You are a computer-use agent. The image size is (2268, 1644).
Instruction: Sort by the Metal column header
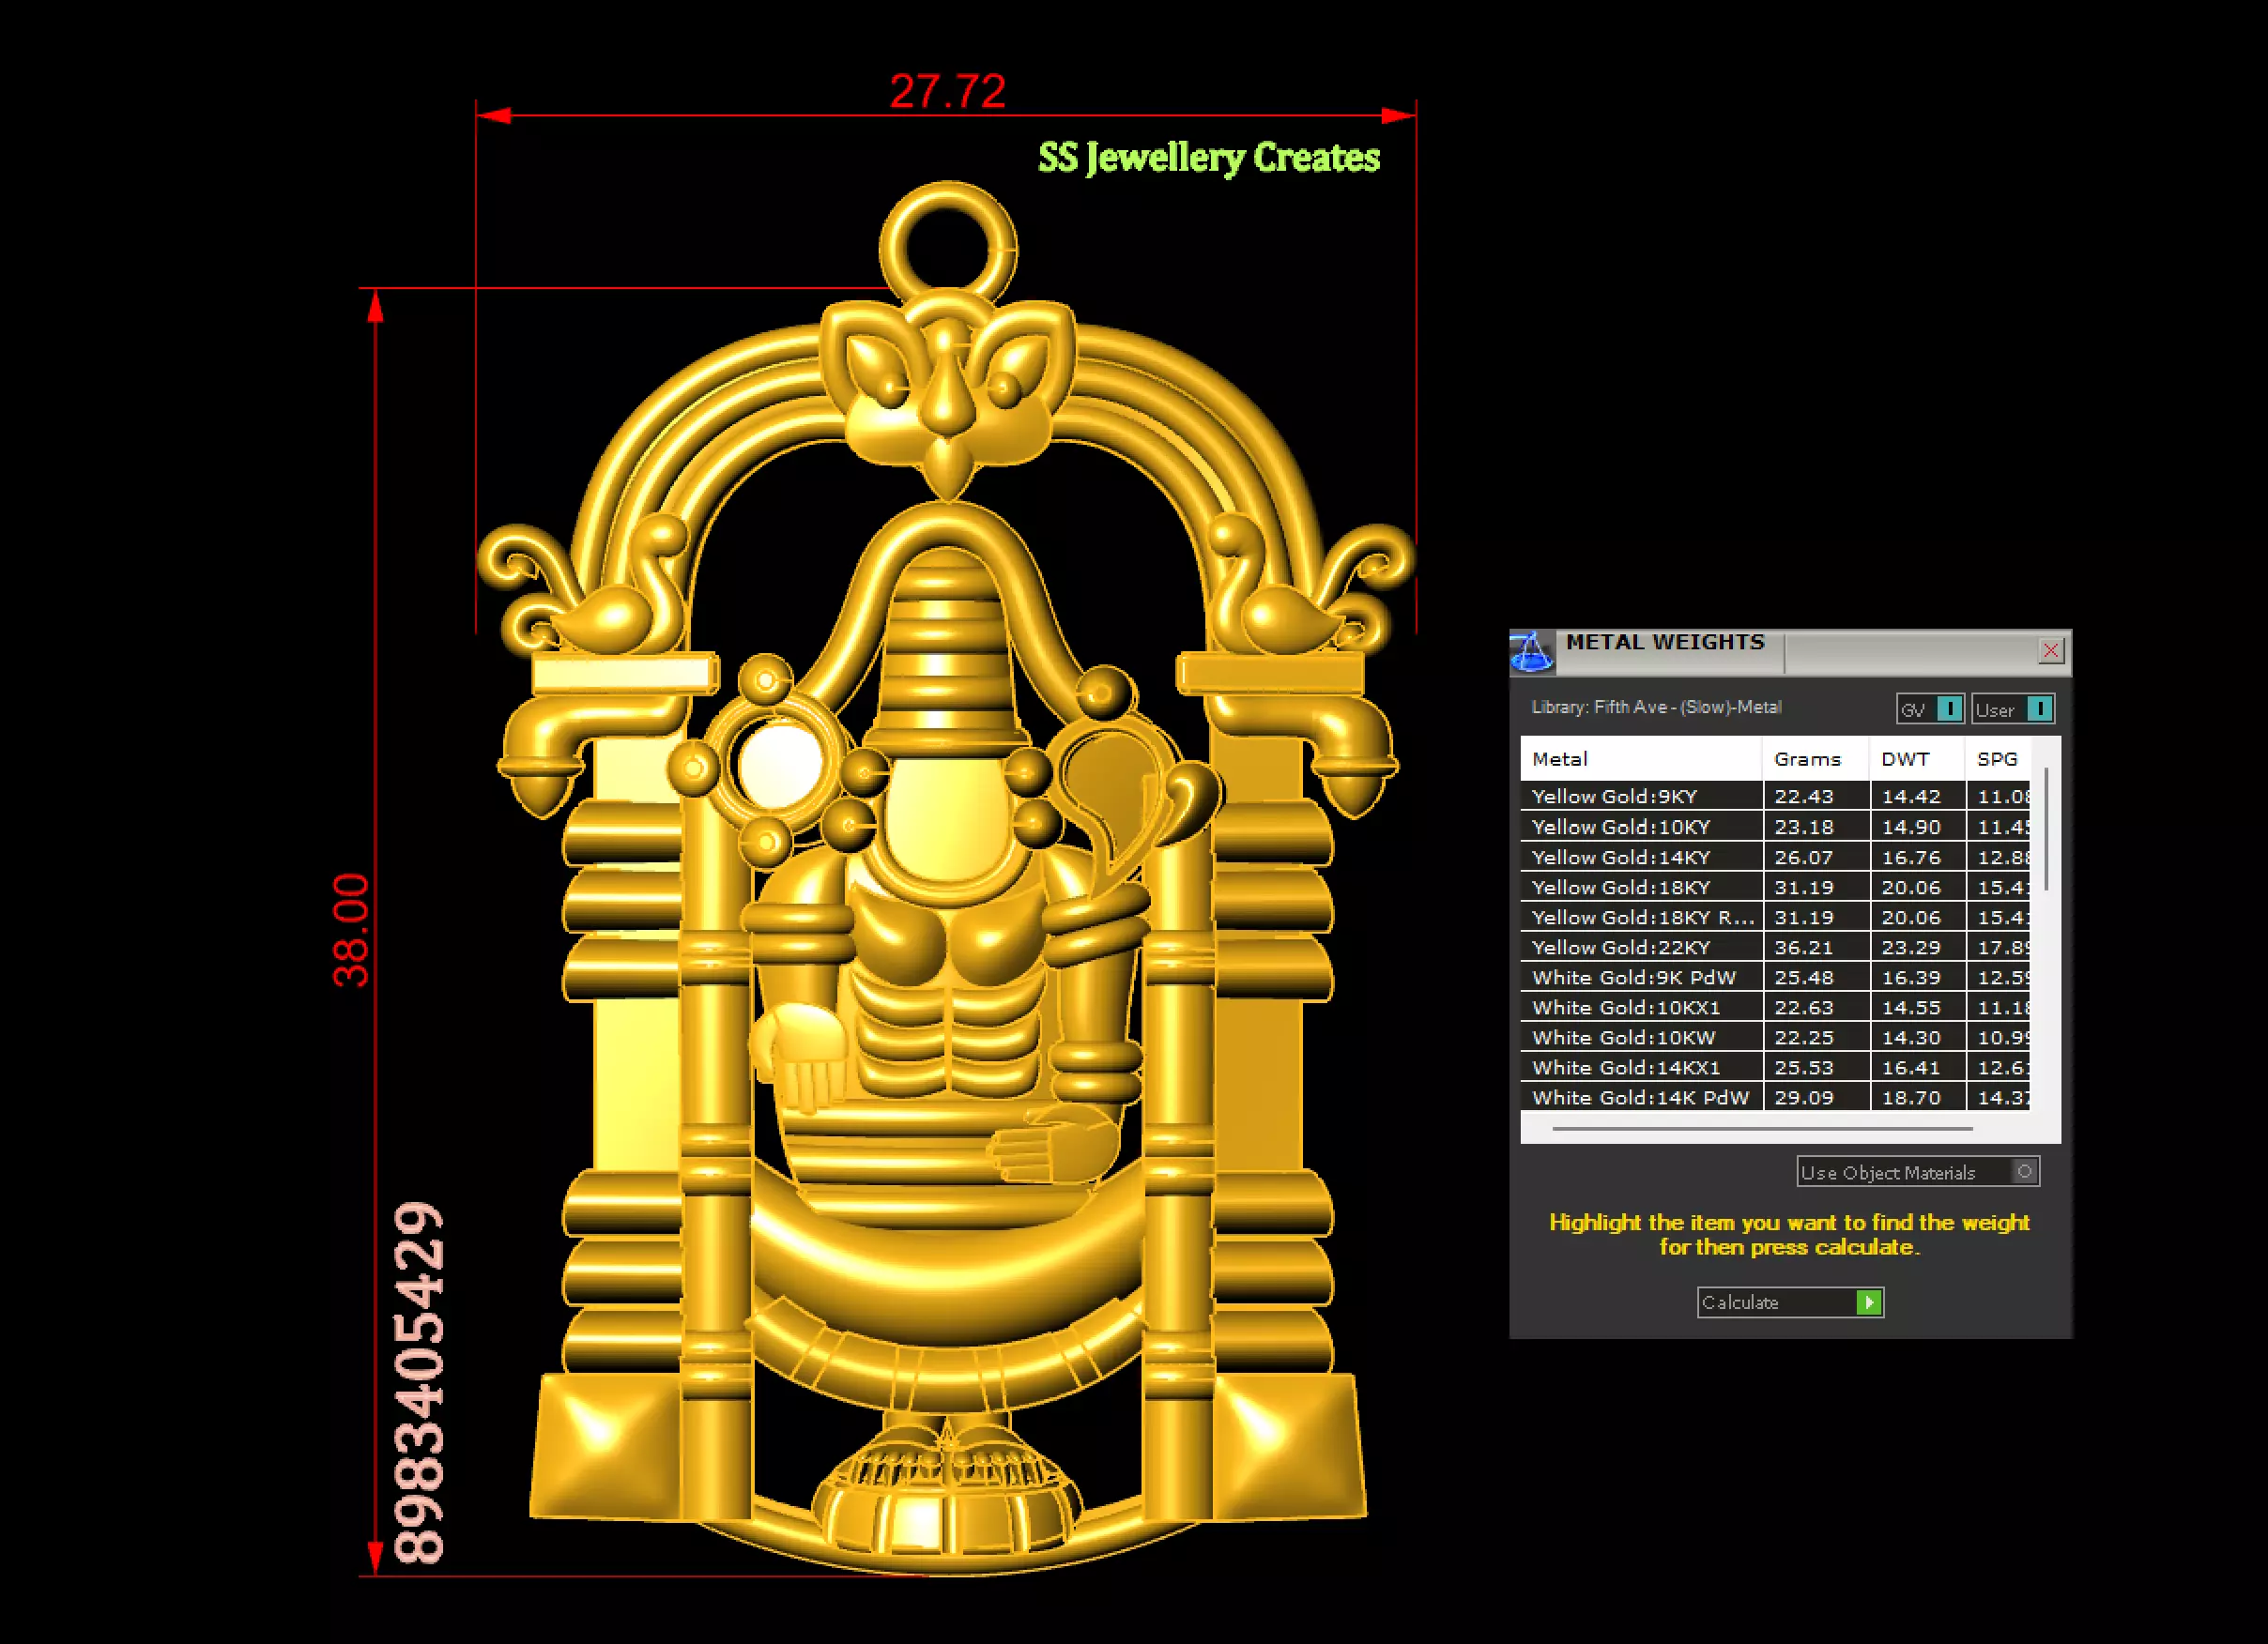point(1641,758)
